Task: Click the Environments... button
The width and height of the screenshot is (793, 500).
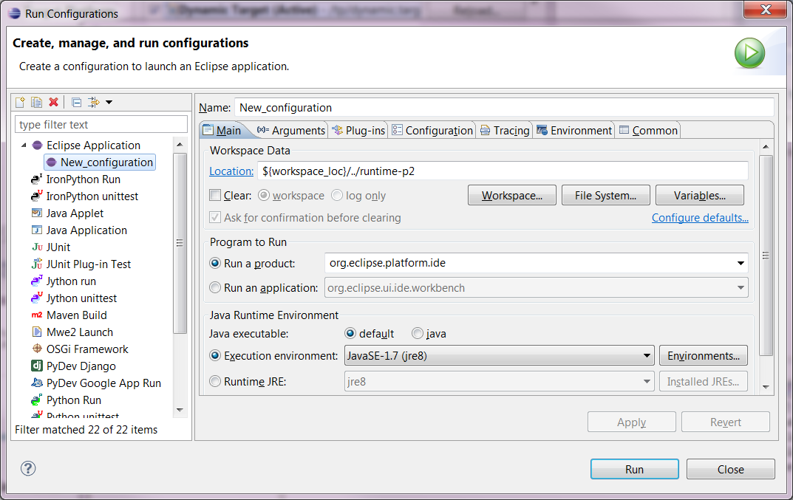Action: pos(704,356)
